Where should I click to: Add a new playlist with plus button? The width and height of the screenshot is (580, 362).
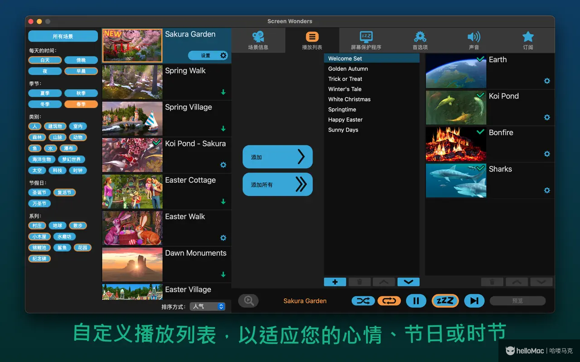[335, 282]
